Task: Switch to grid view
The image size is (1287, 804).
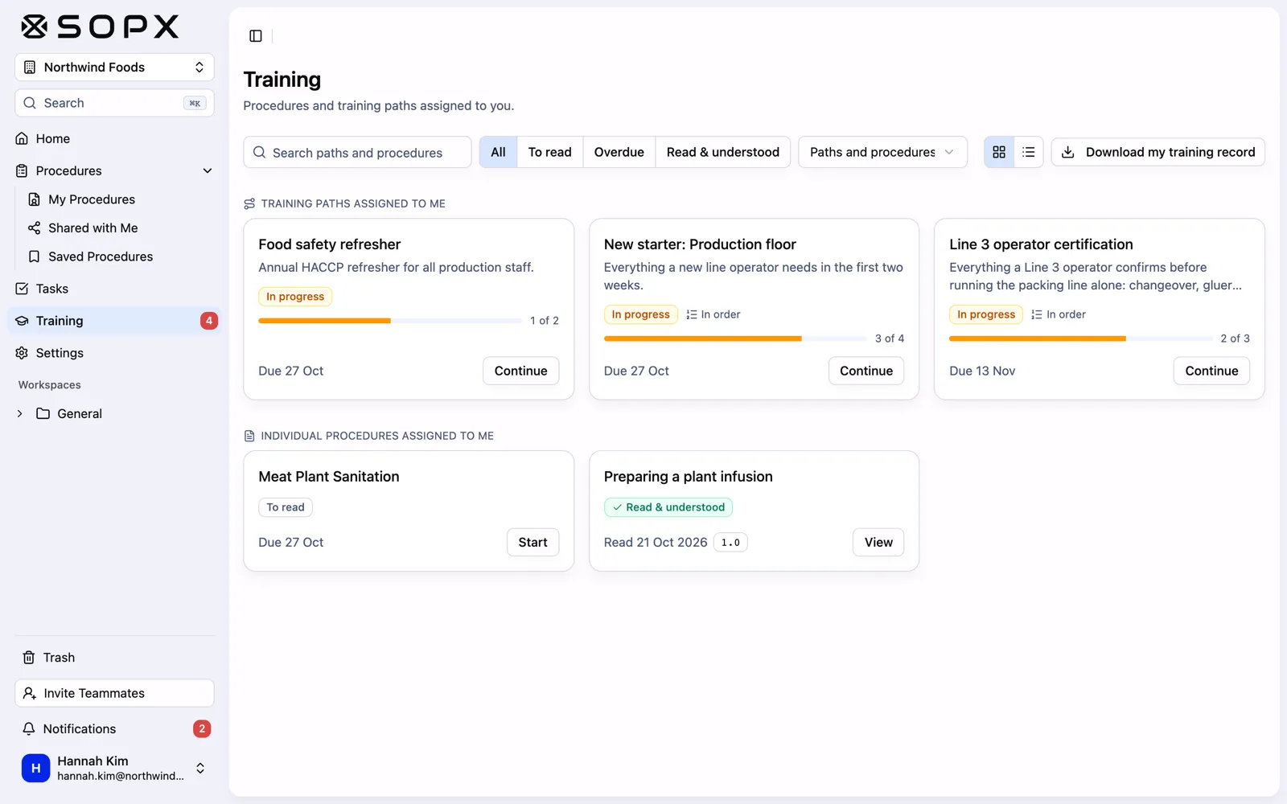Action: [999, 152]
